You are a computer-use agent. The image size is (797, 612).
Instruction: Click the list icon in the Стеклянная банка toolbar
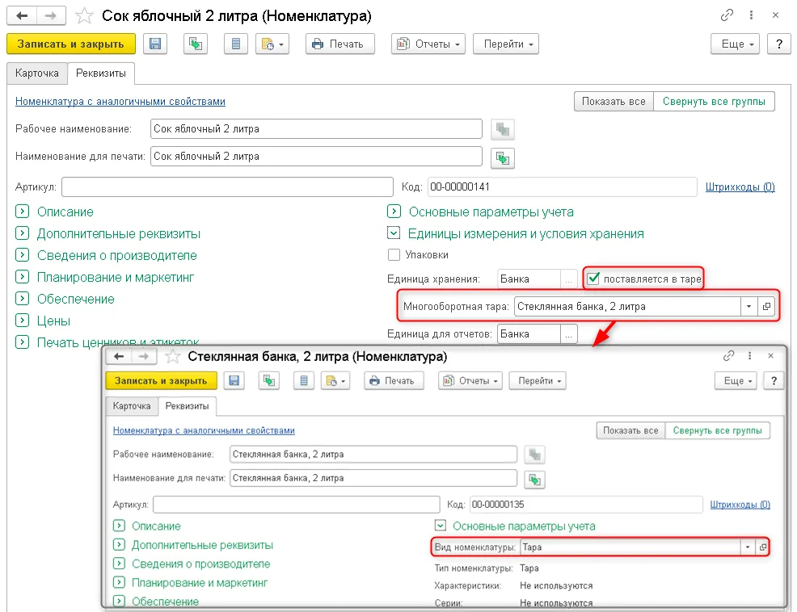click(304, 380)
